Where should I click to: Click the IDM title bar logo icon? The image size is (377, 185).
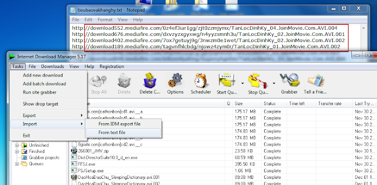[x=12, y=57]
